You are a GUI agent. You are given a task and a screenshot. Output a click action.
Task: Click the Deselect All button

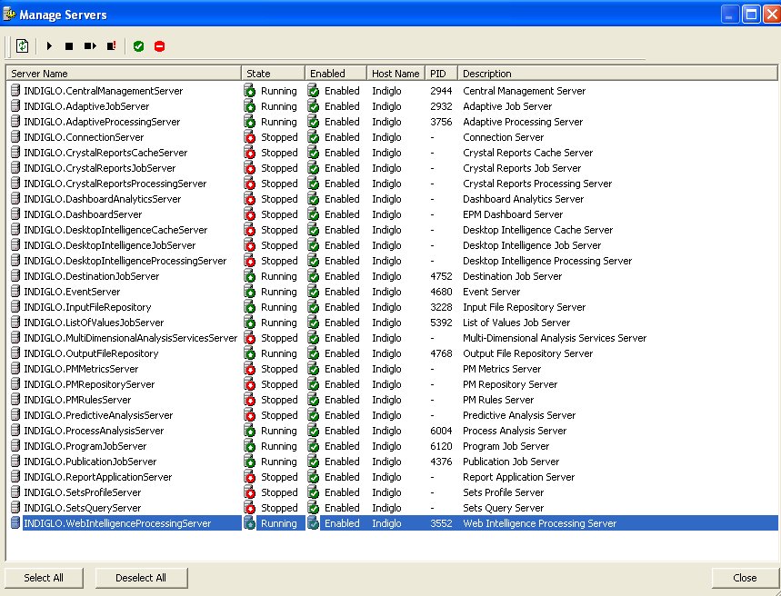pyautogui.click(x=141, y=578)
